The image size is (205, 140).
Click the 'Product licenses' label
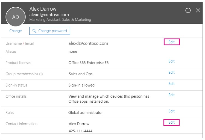(x=18, y=63)
